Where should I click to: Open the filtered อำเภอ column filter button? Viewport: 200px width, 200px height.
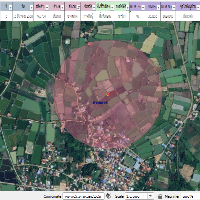[78, 7]
